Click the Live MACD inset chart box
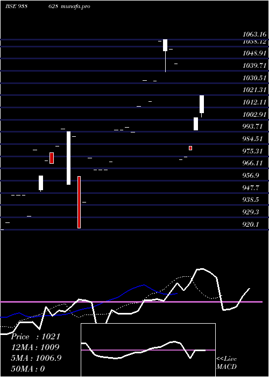This screenshot has height=377, width=269. [x=148, y=350]
